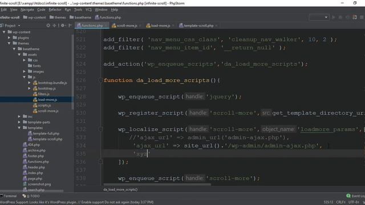This screenshot has width=365, height=205.
Task: Collapse the templates folder
Action: [19, 128]
